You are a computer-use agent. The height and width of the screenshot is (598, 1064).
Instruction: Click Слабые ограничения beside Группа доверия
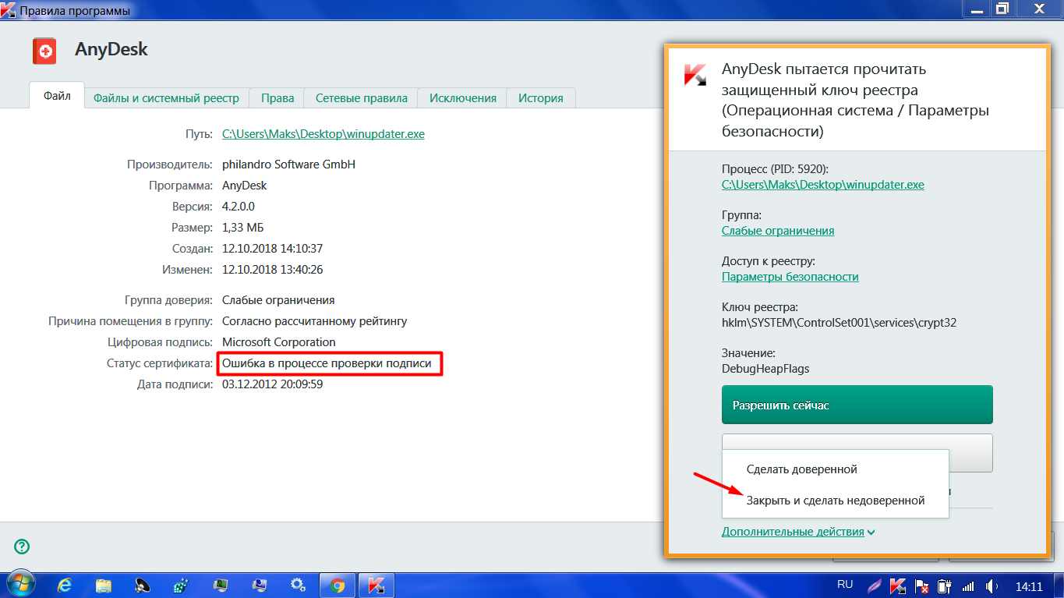pyautogui.click(x=278, y=300)
